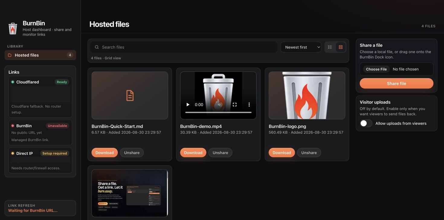The image size is (444, 220).
Task: Download BurnBin-logo.png
Action: [x=282, y=153]
